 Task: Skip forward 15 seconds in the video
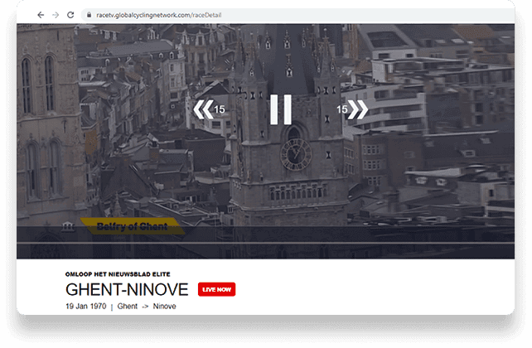tap(352, 109)
